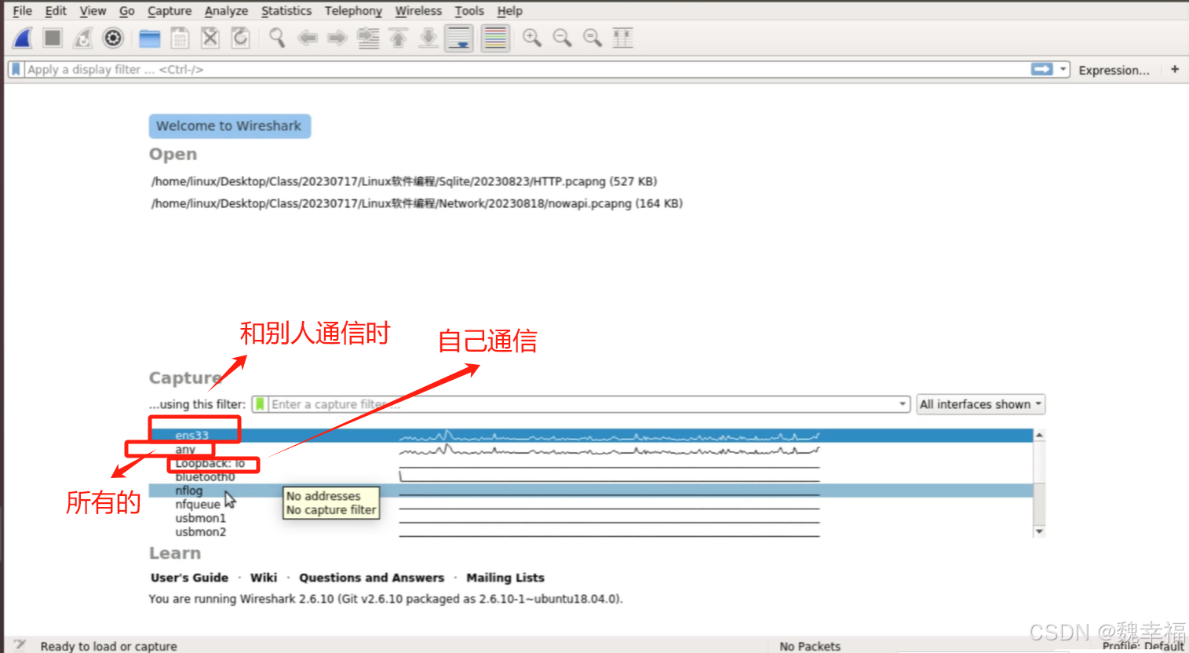Click the capture filter bookmark icon
The width and height of the screenshot is (1189, 653).
tap(260, 404)
